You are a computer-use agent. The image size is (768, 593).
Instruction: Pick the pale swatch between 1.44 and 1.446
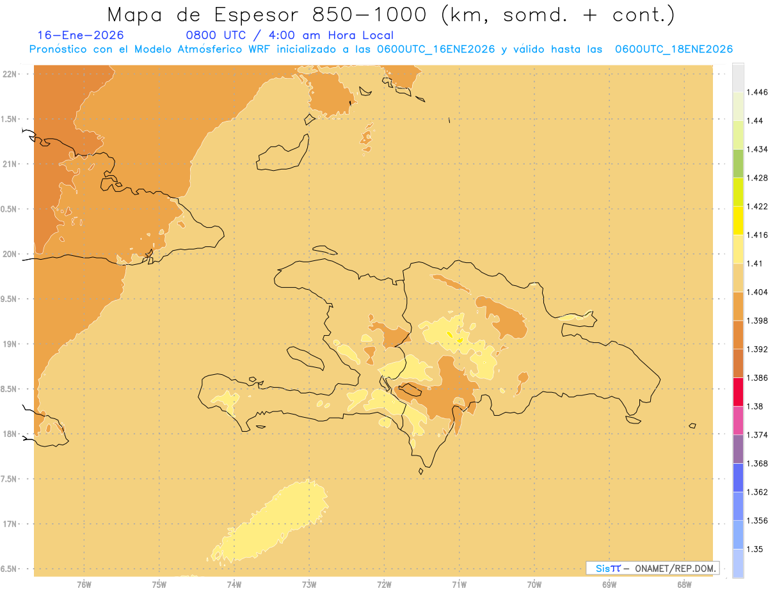click(x=738, y=106)
